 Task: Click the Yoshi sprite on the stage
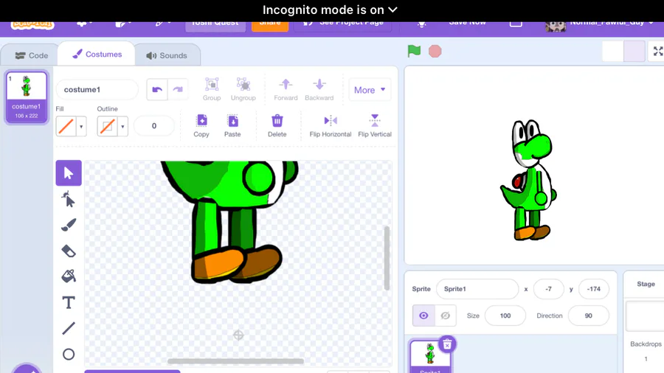[x=528, y=180]
